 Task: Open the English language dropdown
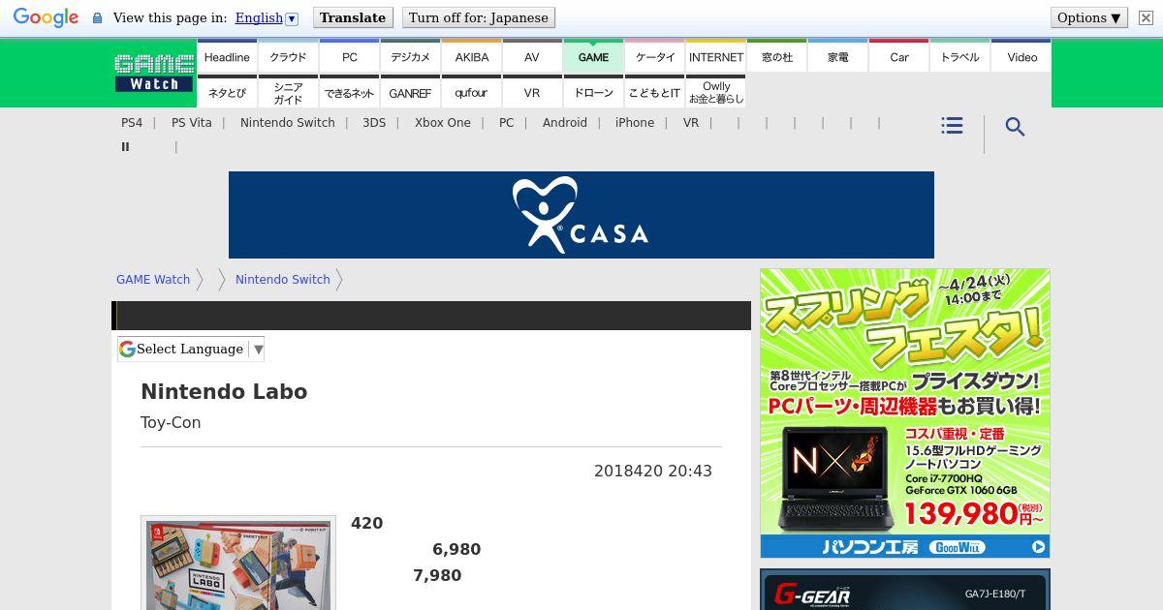point(267,17)
